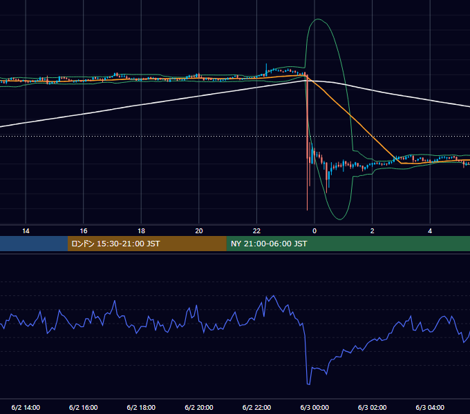
Task: Click the long red crash candle's lower wick
Action: point(308,186)
